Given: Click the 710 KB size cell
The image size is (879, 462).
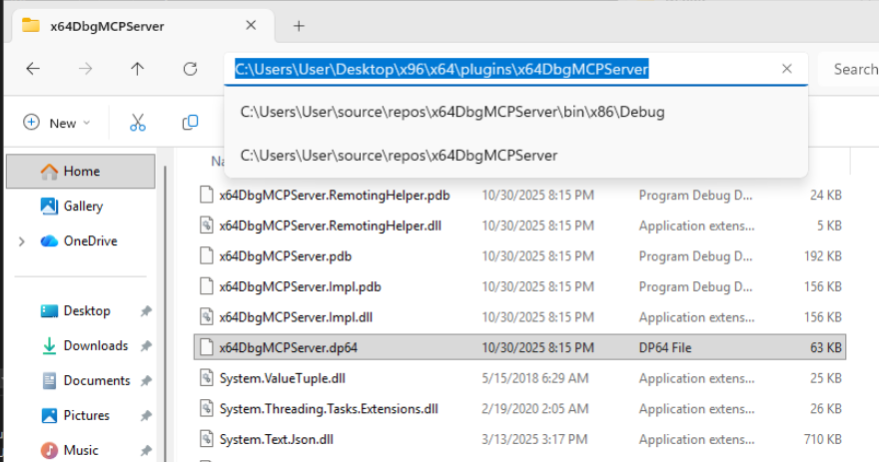Looking at the screenshot, I should coord(823,439).
